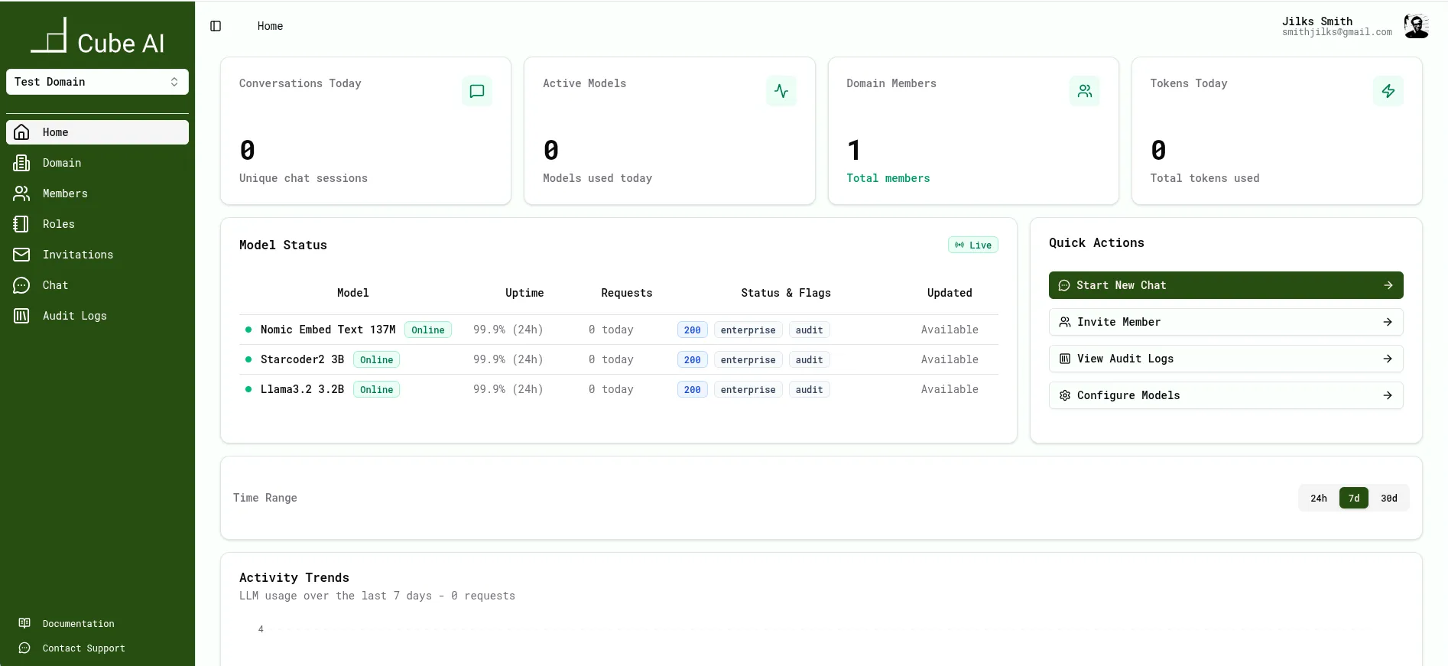Click the Model column header
This screenshot has height=666, width=1448.
pos(352,293)
